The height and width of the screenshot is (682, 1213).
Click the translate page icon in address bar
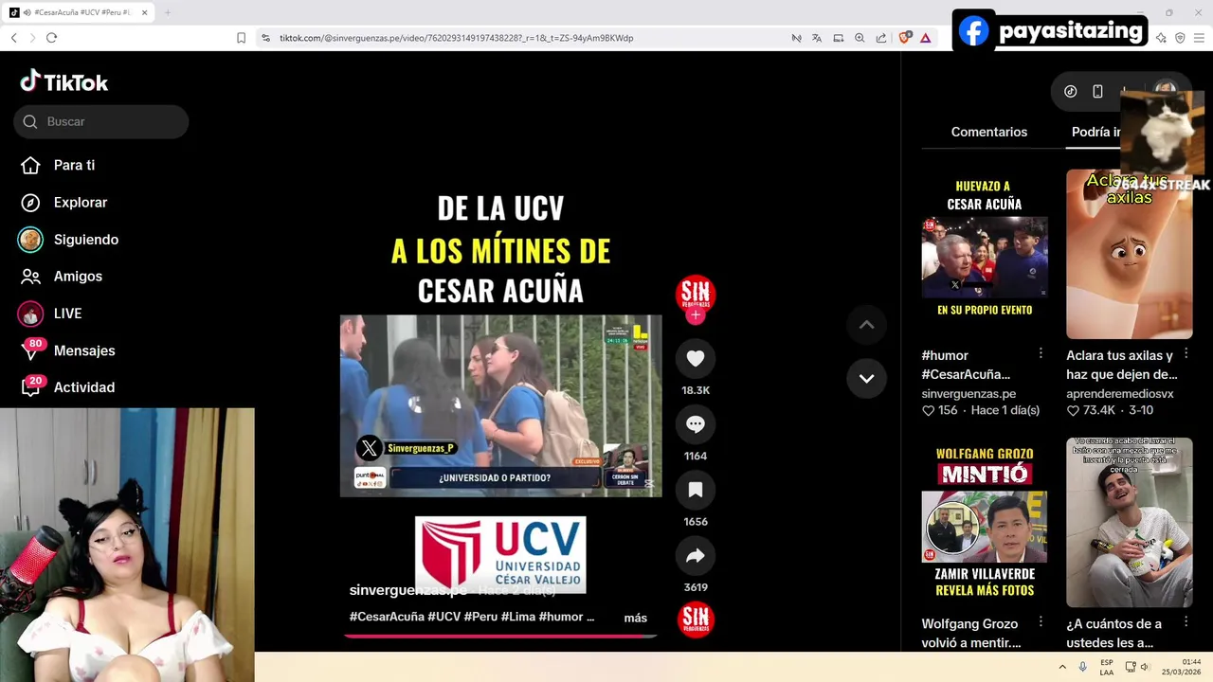click(x=817, y=38)
